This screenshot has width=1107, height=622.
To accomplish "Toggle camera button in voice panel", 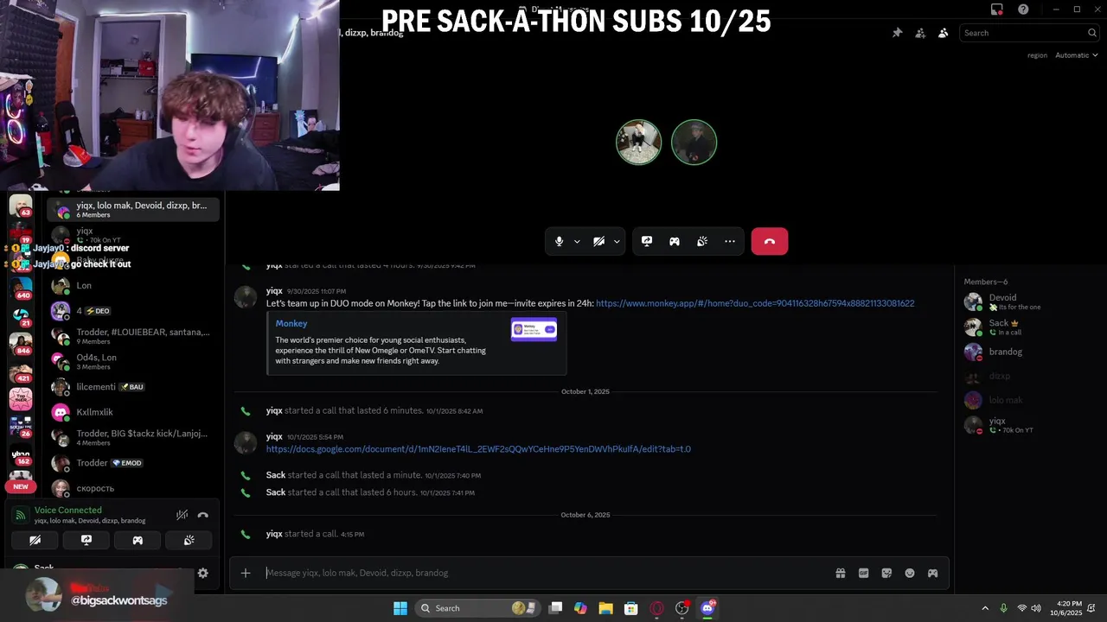I will (x=35, y=540).
